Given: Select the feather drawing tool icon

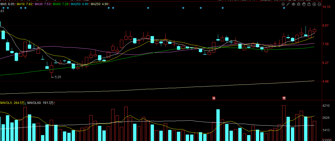Looking at the screenshot, I should (288, 4).
